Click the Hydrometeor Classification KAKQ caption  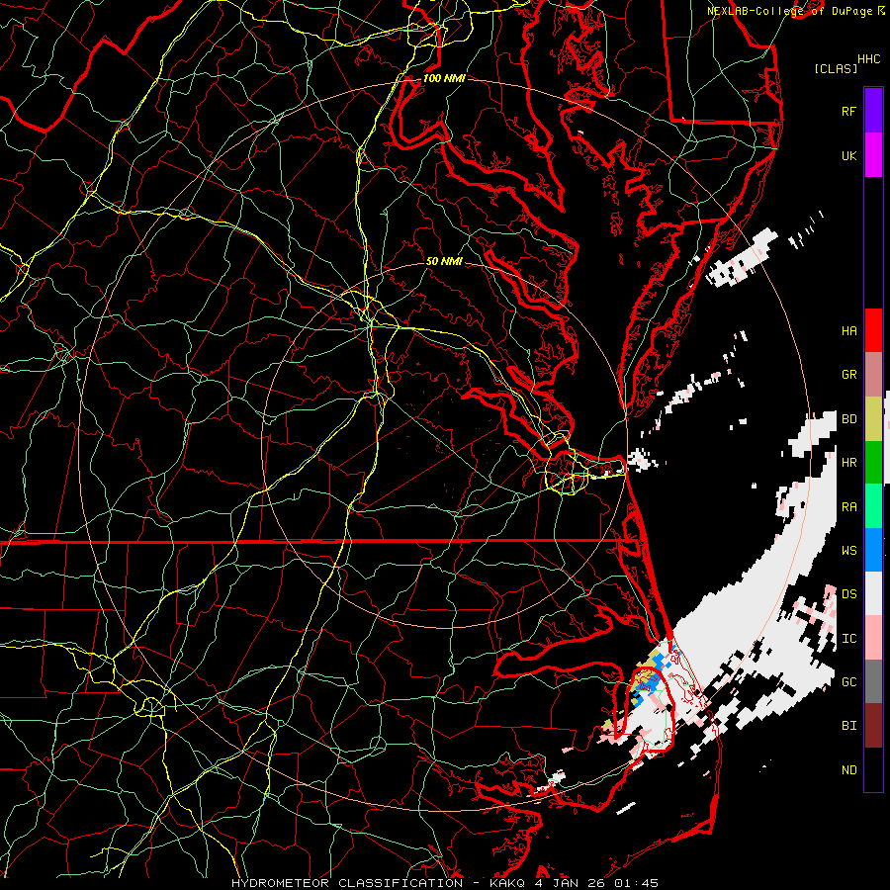pos(445,883)
